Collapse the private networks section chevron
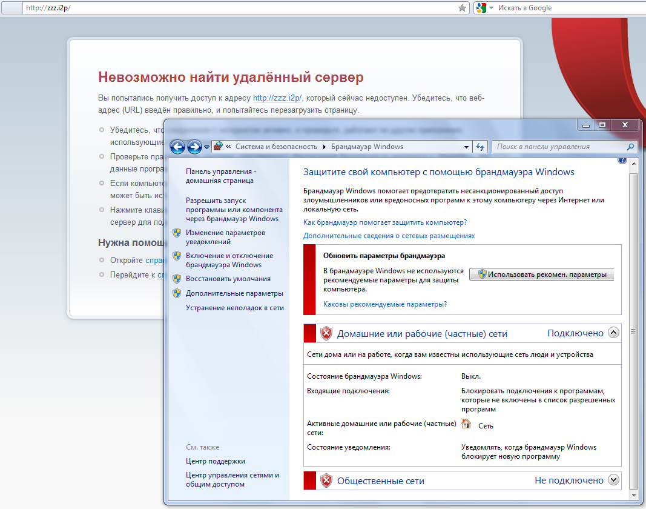646x509 pixels. tap(613, 333)
